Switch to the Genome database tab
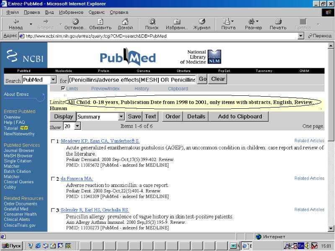Image resolution: width=335 pixels, height=251 pixels. [143, 71]
